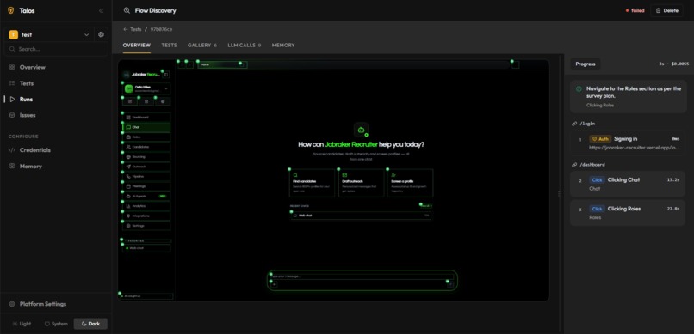Switch the theme to Light
The image size is (694, 334).
[x=22, y=324]
